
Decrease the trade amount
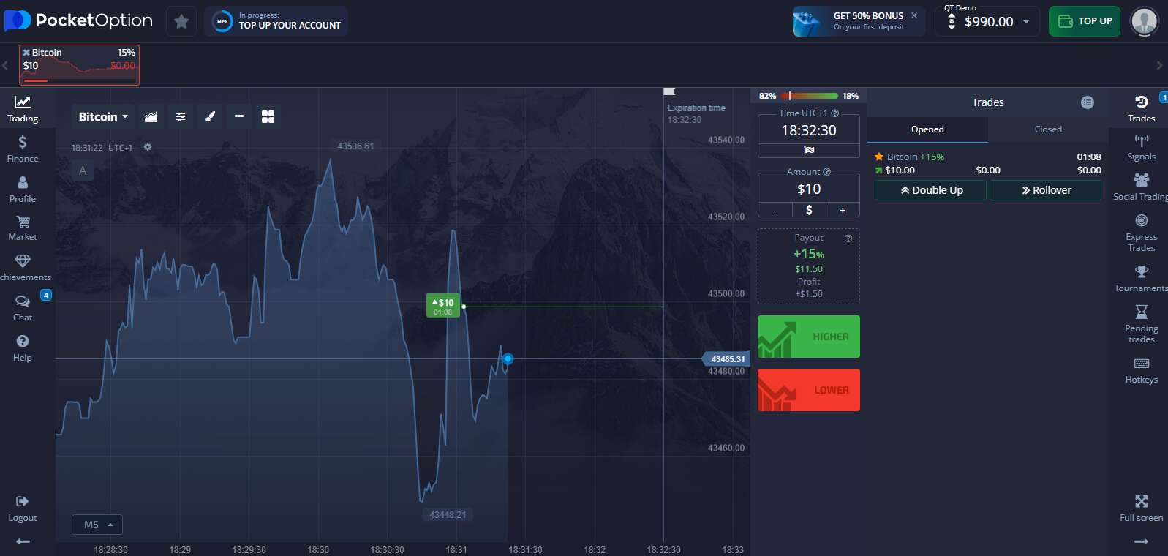coord(775,210)
